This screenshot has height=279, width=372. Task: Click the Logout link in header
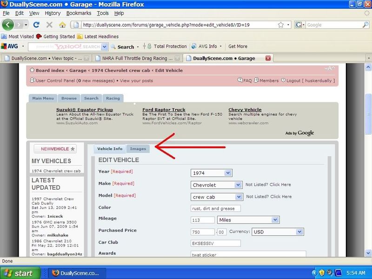(x=294, y=80)
